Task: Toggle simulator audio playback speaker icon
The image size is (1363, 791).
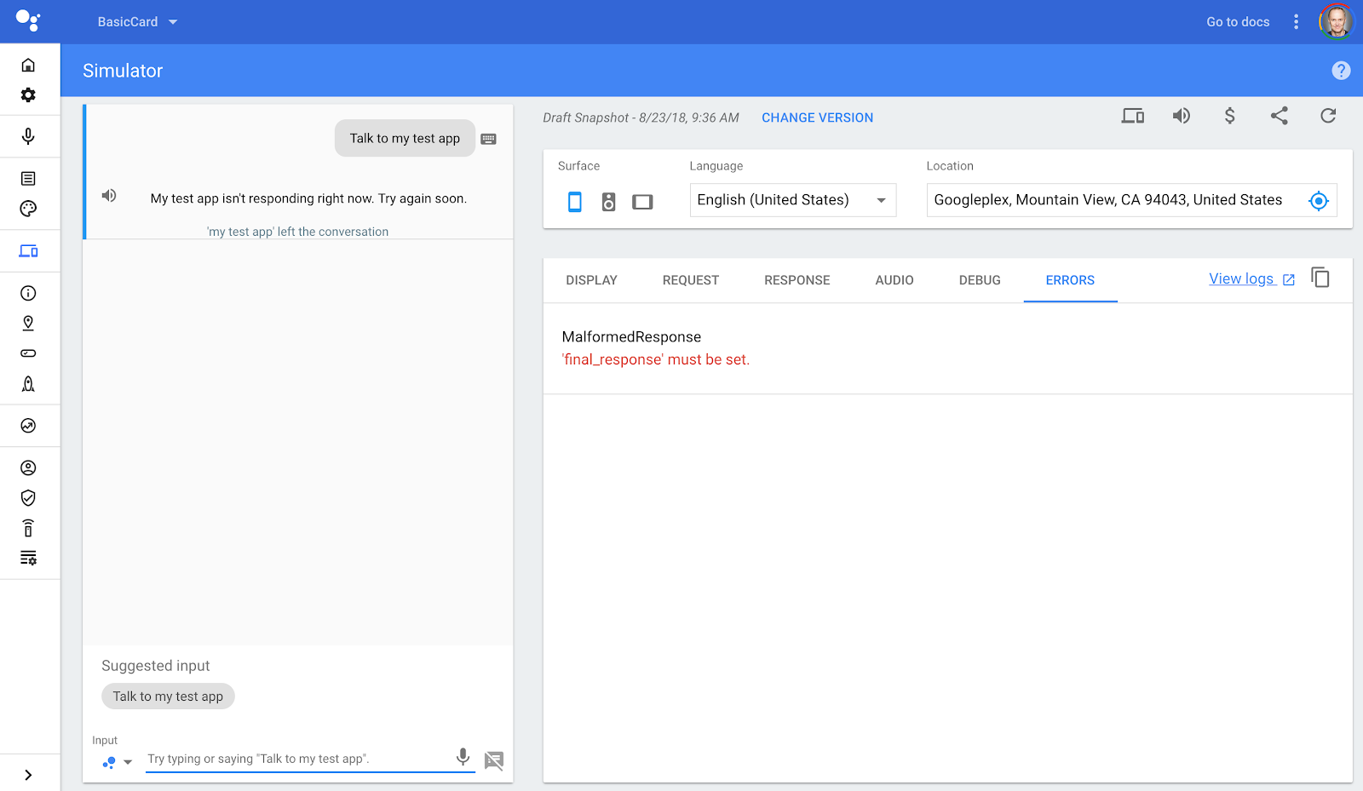Action: [x=1182, y=116]
